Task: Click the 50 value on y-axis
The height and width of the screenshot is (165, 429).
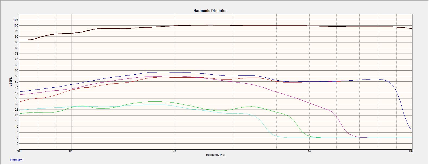Action: tap(17, 82)
